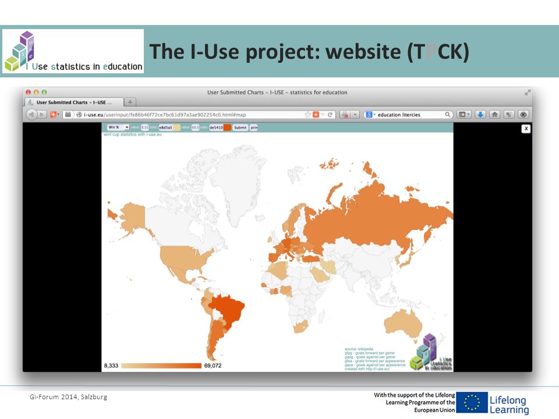This screenshot has height=419, width=559.
Task: Click the de5410 color code field
Action: [x=216, y=127]
